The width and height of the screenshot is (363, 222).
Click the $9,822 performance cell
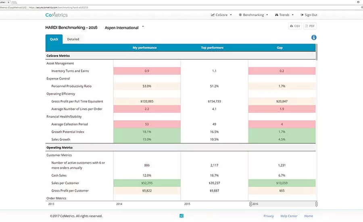coord(147,191)
